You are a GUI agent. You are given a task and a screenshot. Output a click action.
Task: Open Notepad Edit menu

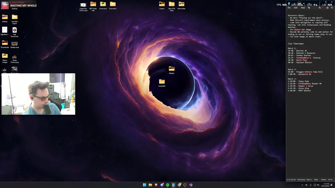tap(296, 8)
